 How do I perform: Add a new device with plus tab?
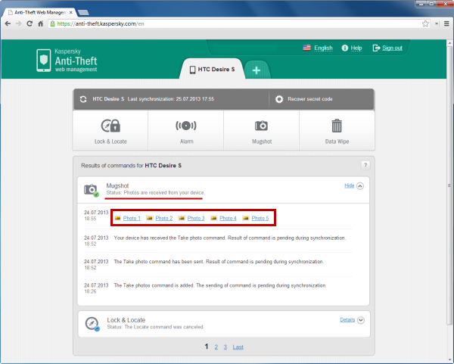(x=257, y=70)
